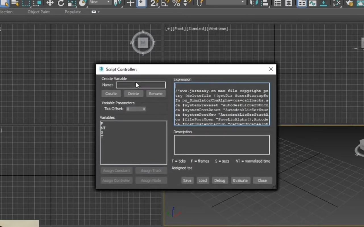
Task: Click the Delete variable button
Action: pyautogui.click(x=134, y=94)
